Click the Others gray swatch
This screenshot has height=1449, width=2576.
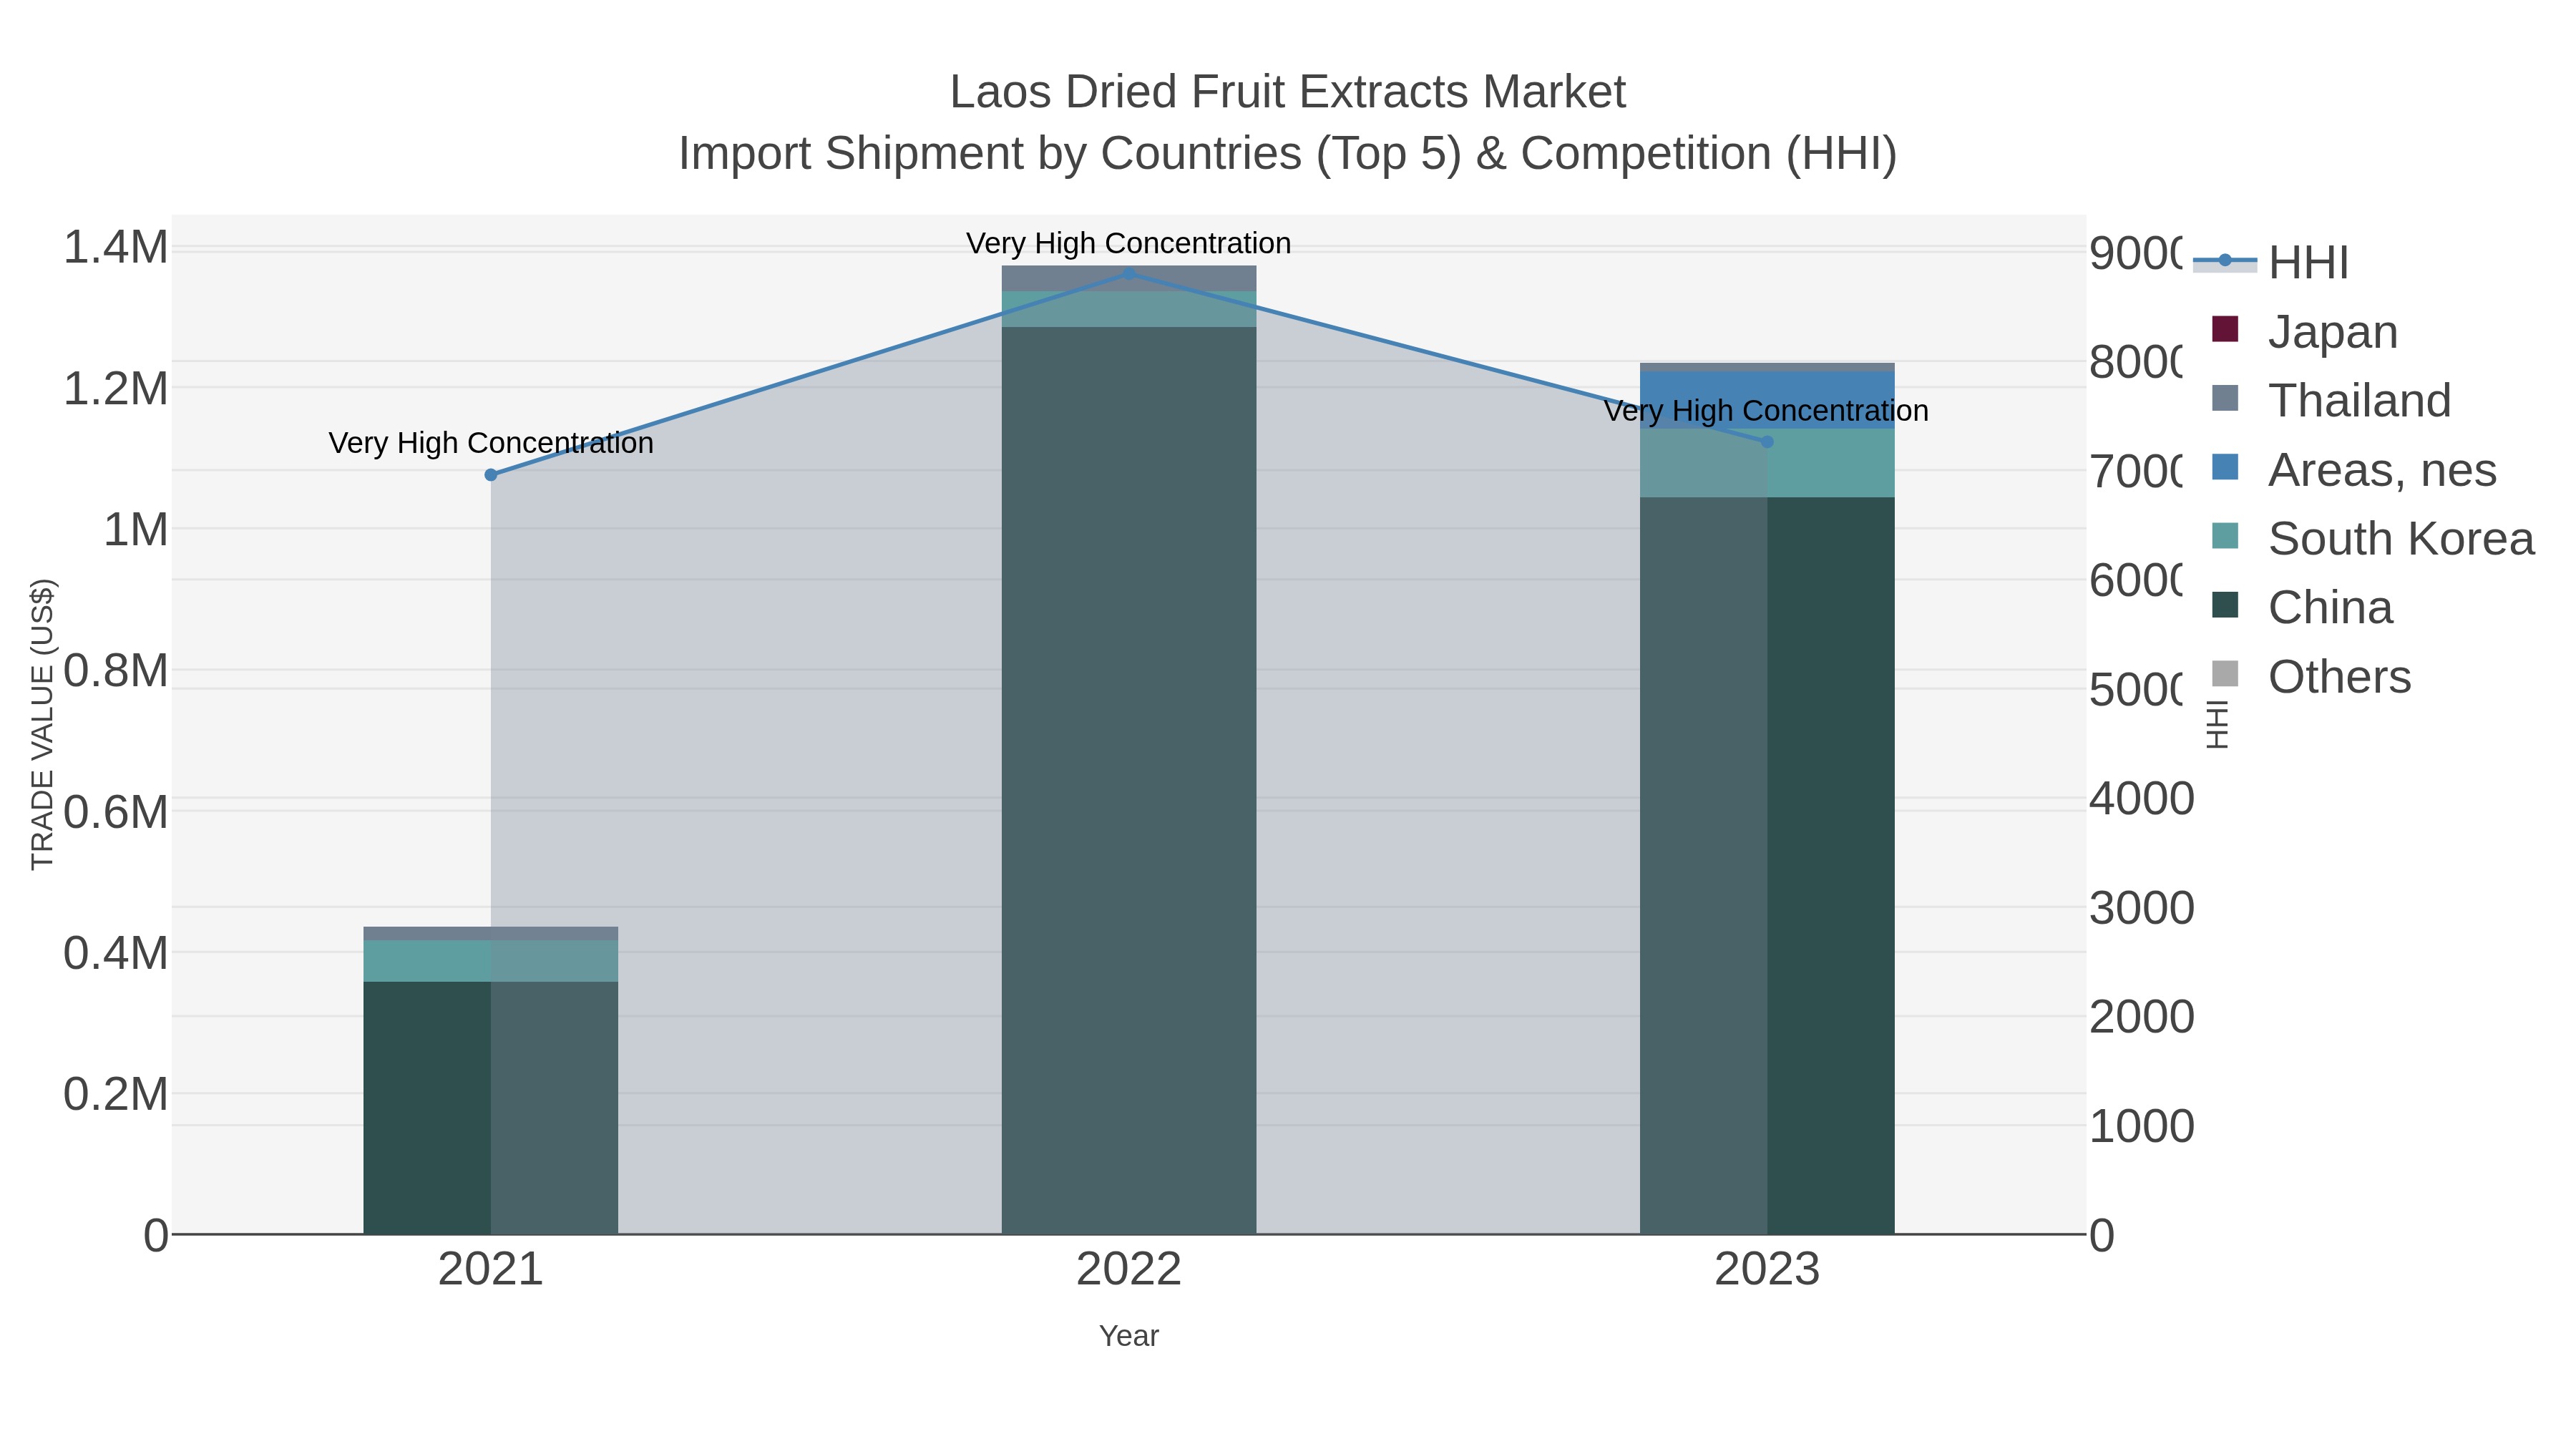point(2225,674)
